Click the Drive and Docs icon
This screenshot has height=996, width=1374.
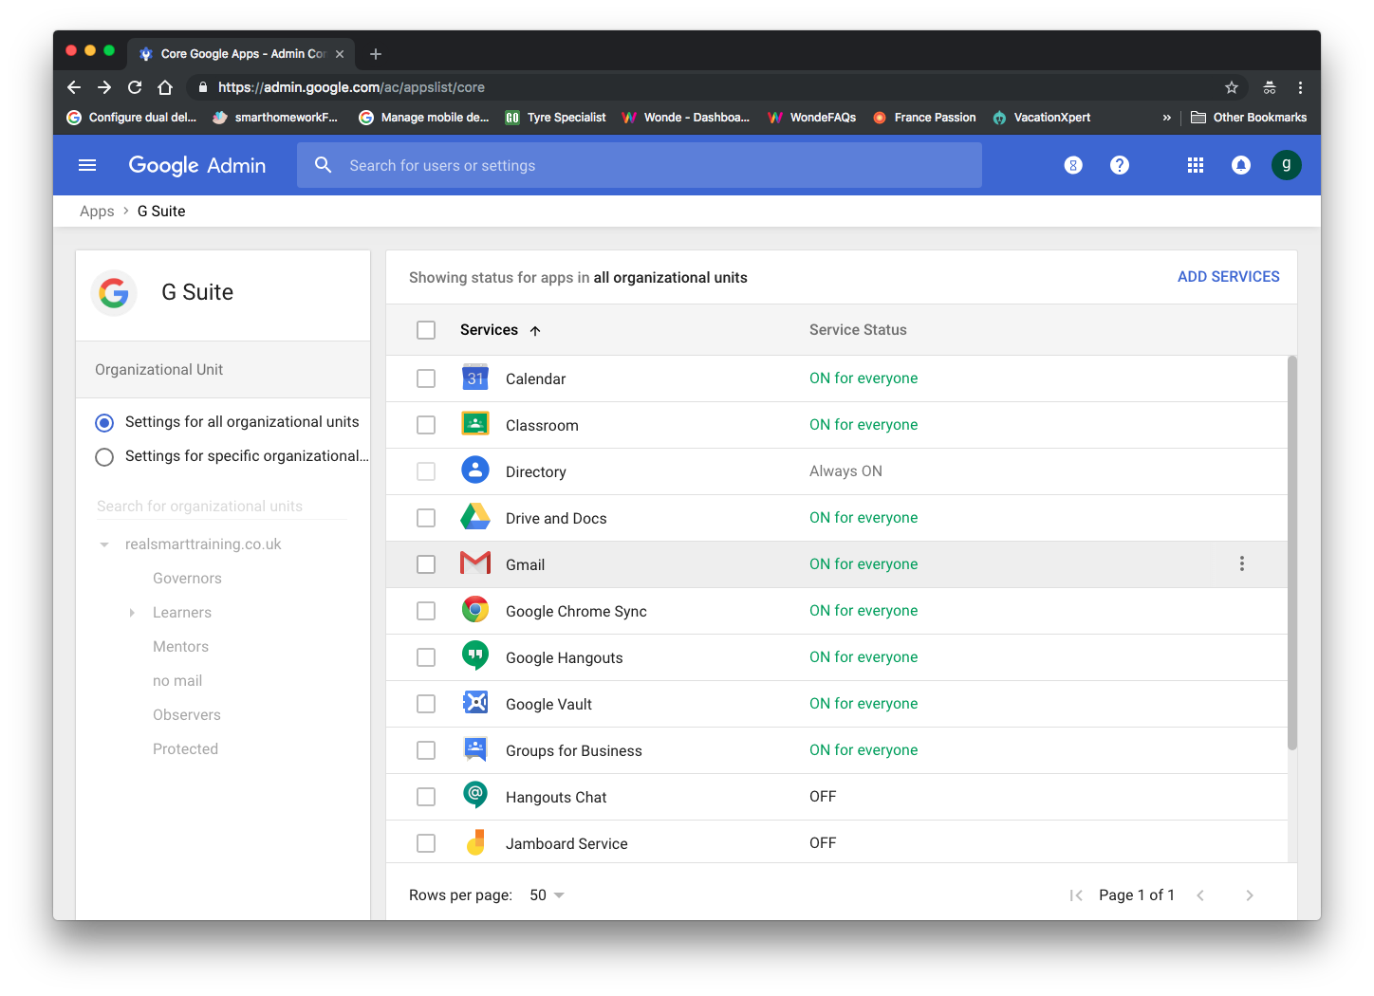(475, 517)
